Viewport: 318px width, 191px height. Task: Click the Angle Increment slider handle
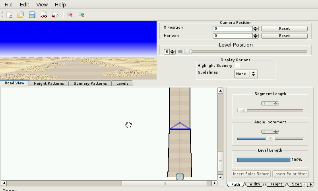(270, 138)
